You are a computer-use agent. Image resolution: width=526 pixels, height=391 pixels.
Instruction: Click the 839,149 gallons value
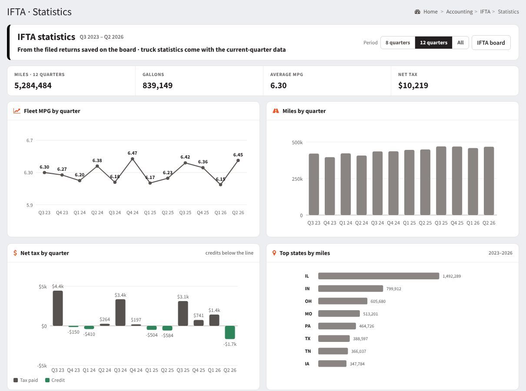157,86
